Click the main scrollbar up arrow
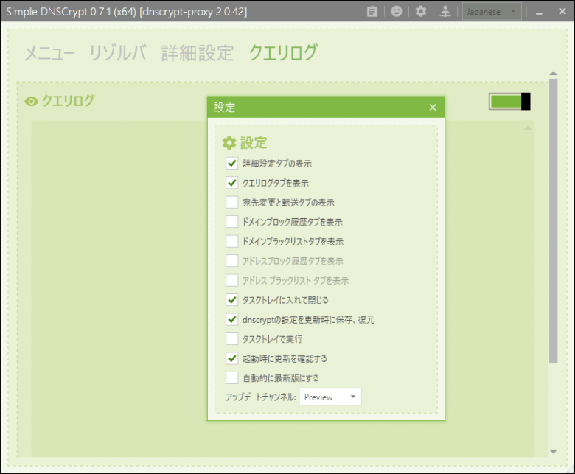This screenshot has height=474, width=575. [x=554, y=73]
